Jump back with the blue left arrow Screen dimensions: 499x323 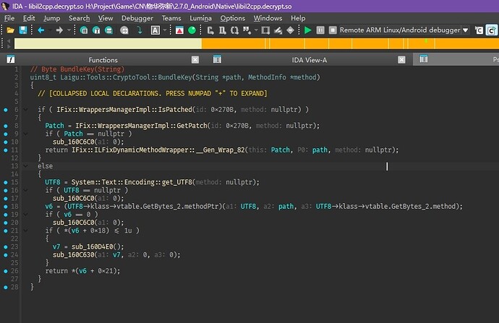tap(41, 30)
